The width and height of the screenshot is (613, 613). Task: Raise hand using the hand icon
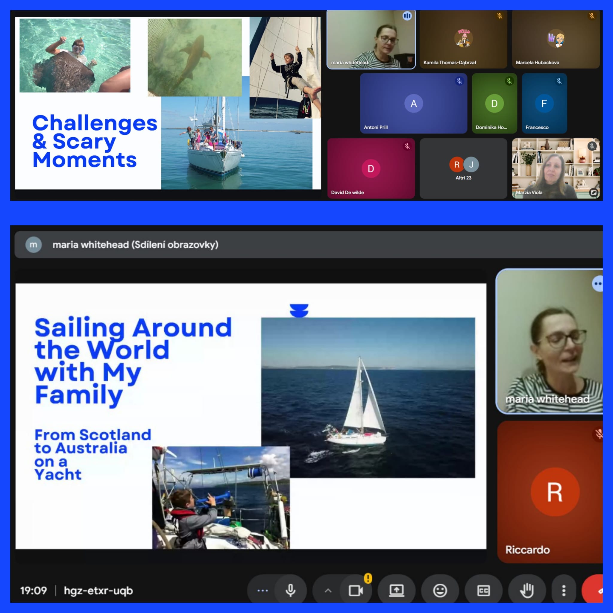527,591
